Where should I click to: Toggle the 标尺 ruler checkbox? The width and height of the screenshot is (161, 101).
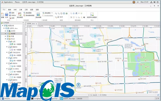58,17
